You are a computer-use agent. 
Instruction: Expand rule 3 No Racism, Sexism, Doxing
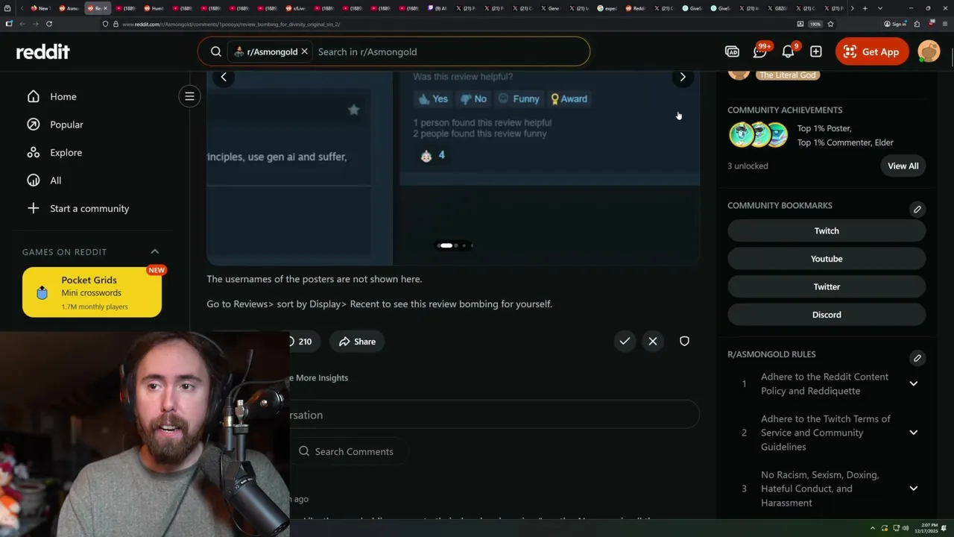point(913,489)
